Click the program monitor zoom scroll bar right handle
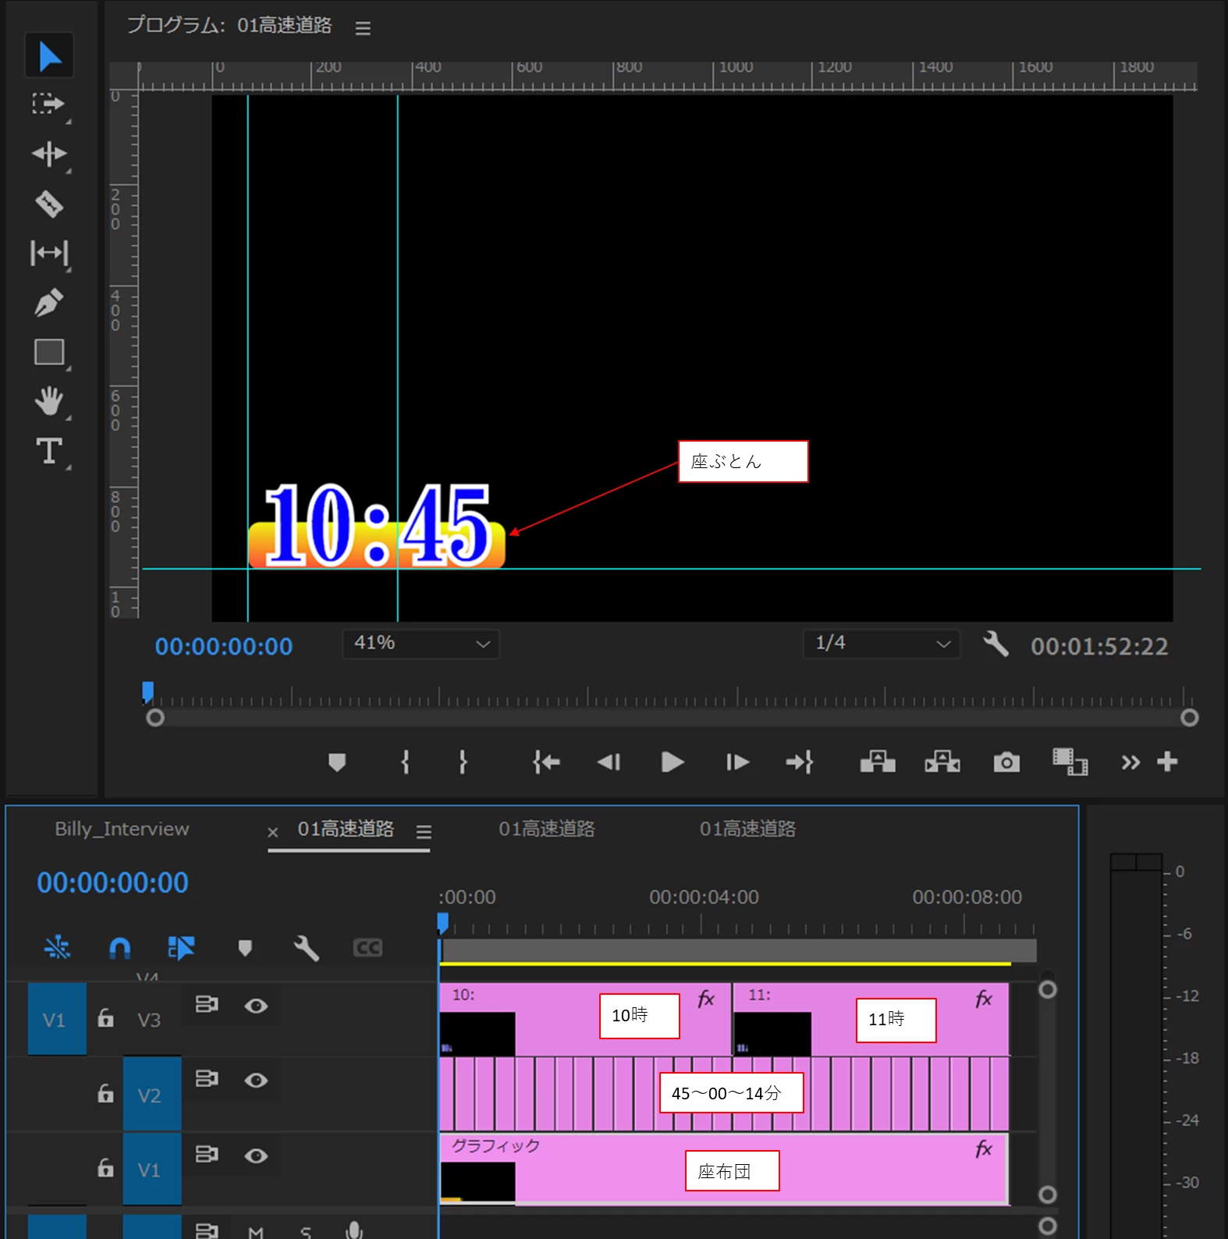Viewport: 1228px width, 1239px height. tap(1189, 718)
